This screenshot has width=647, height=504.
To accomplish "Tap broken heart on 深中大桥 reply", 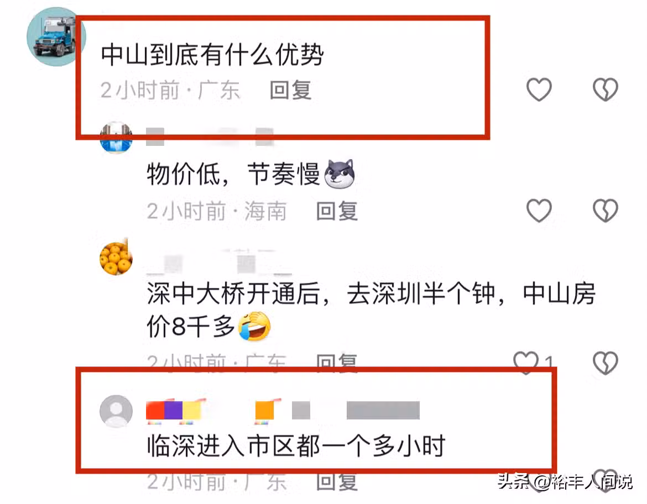I will click(x=605, y=363).
